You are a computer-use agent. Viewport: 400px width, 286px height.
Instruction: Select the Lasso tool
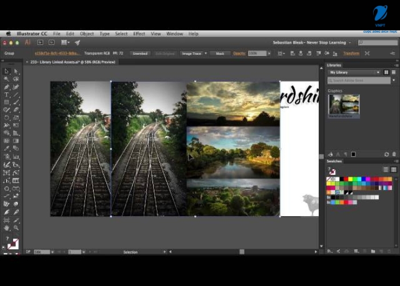16,79
